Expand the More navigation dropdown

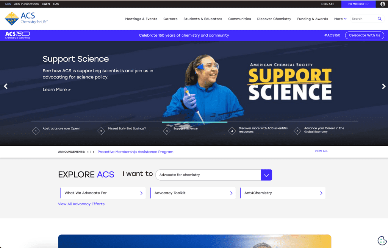click(340, 19)
